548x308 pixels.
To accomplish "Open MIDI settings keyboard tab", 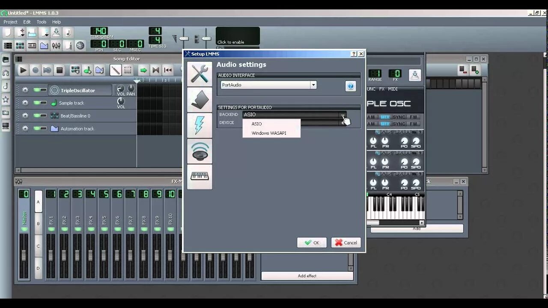I will (x=200, y=177).
